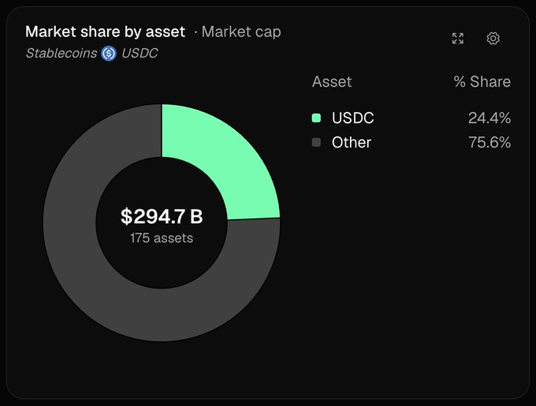Click the Asset column header
This screenshot has width=536, height=406.
point(332,82)
